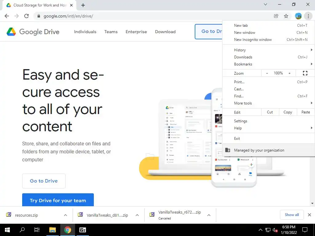Reload the page with the refresh icon

[26, 16]
